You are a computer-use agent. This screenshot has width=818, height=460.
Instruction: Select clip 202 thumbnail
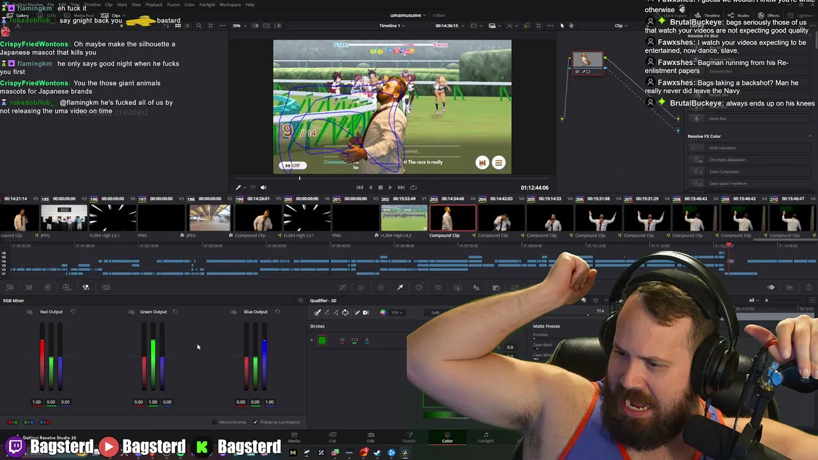[405, 218]
